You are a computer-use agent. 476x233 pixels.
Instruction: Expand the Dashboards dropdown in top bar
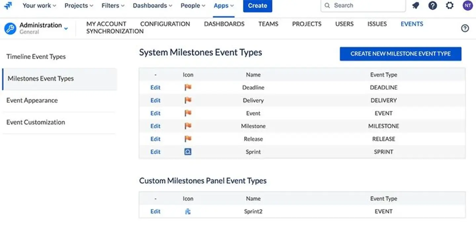pos(153,6)
